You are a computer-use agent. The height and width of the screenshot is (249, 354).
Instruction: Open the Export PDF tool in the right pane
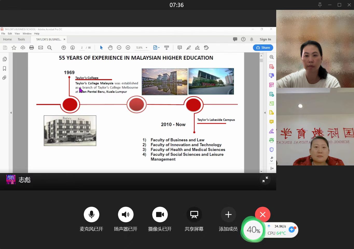(x=272, y=75)
